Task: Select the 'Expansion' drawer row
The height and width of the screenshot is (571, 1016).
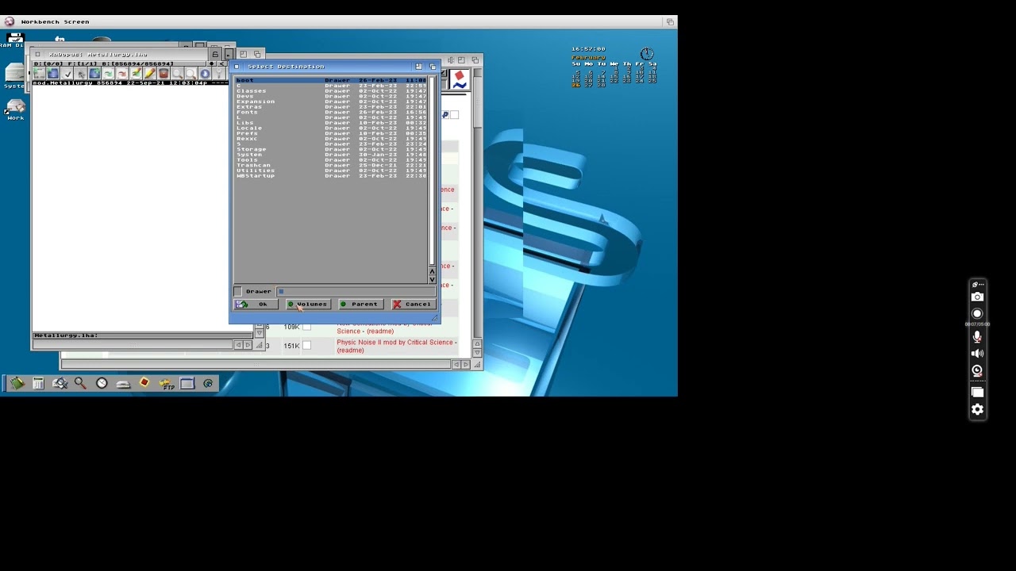Action: (x=332, y=102)
